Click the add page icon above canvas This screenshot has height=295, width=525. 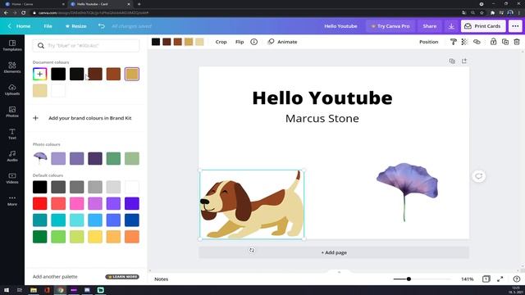click(x=464, y=61)
